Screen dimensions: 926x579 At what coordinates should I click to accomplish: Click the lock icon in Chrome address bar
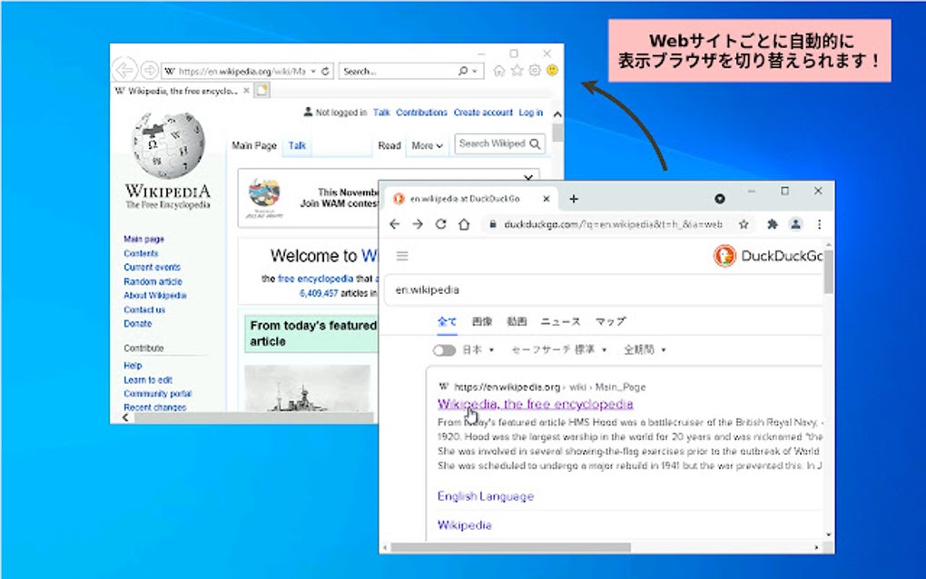[x=492, y=224]
